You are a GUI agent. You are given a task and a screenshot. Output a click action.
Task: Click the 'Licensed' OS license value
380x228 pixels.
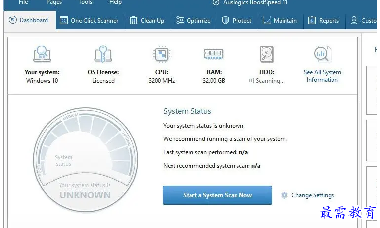click(x=103, y=81)
